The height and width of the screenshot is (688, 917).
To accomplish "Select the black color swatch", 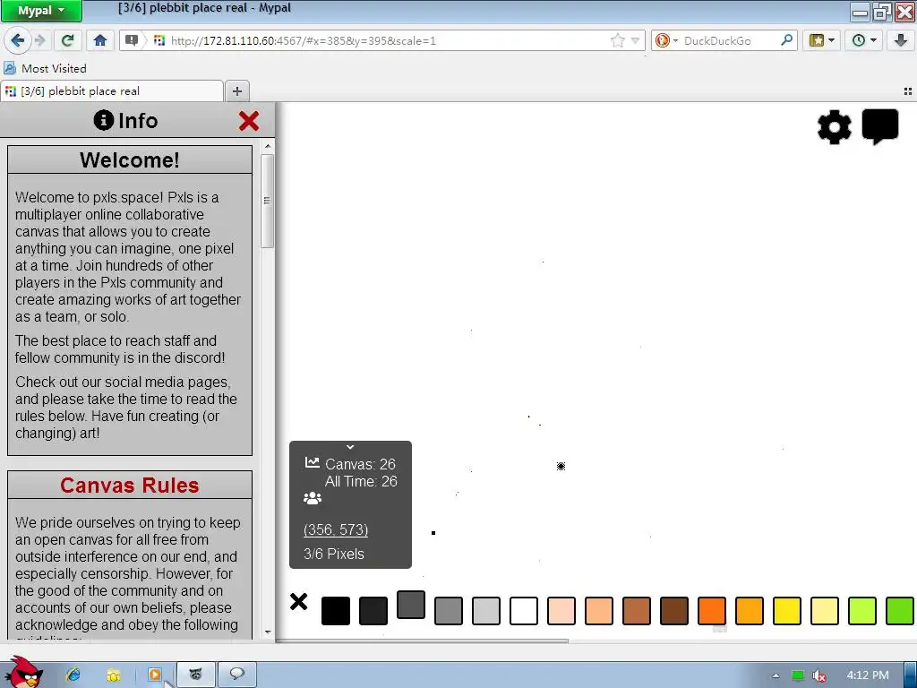I will click(336, 611).
